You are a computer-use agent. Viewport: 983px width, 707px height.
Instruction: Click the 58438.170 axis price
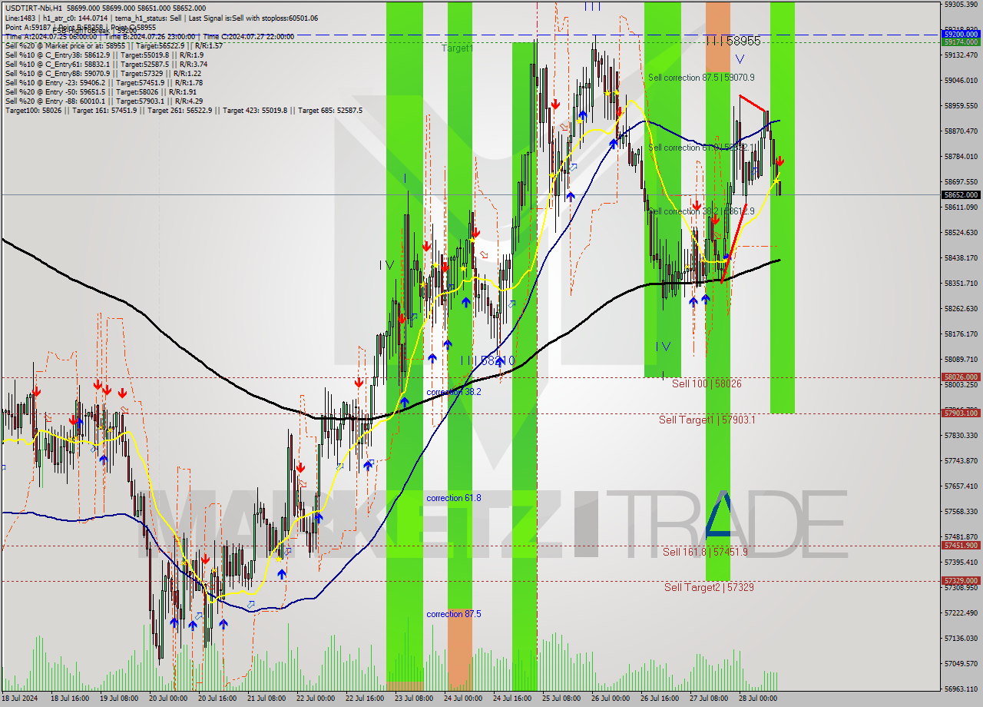tap(961, 257)
